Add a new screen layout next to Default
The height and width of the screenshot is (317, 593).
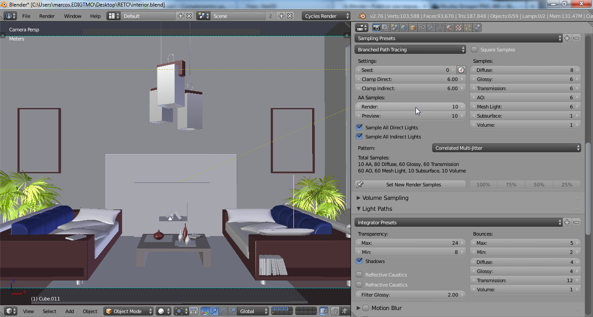point(181,16)
